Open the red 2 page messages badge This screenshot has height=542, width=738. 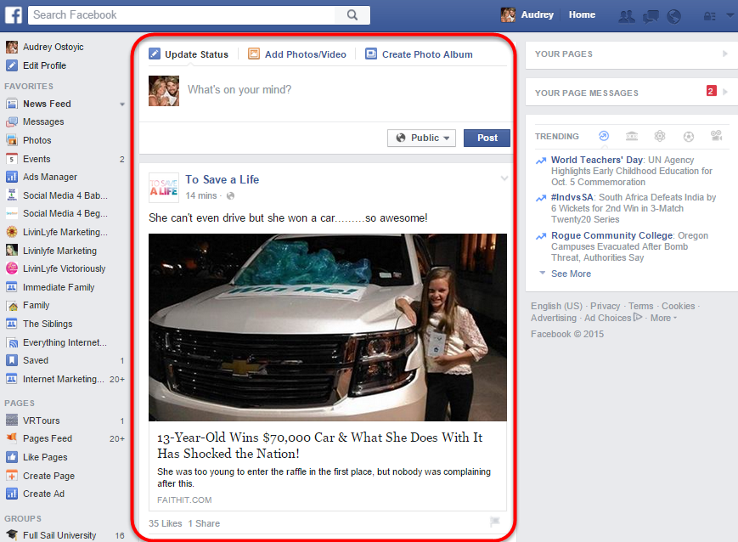[x=711, y=91]
